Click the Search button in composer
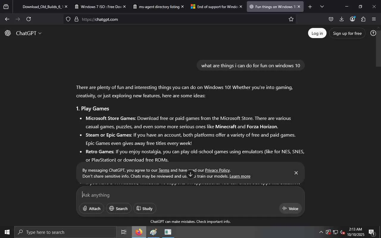The height and width of the screenshot is (238, 381). click(118, 209)
